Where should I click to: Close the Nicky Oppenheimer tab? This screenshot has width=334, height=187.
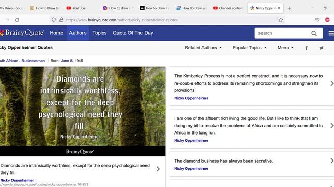coord(279,8)
